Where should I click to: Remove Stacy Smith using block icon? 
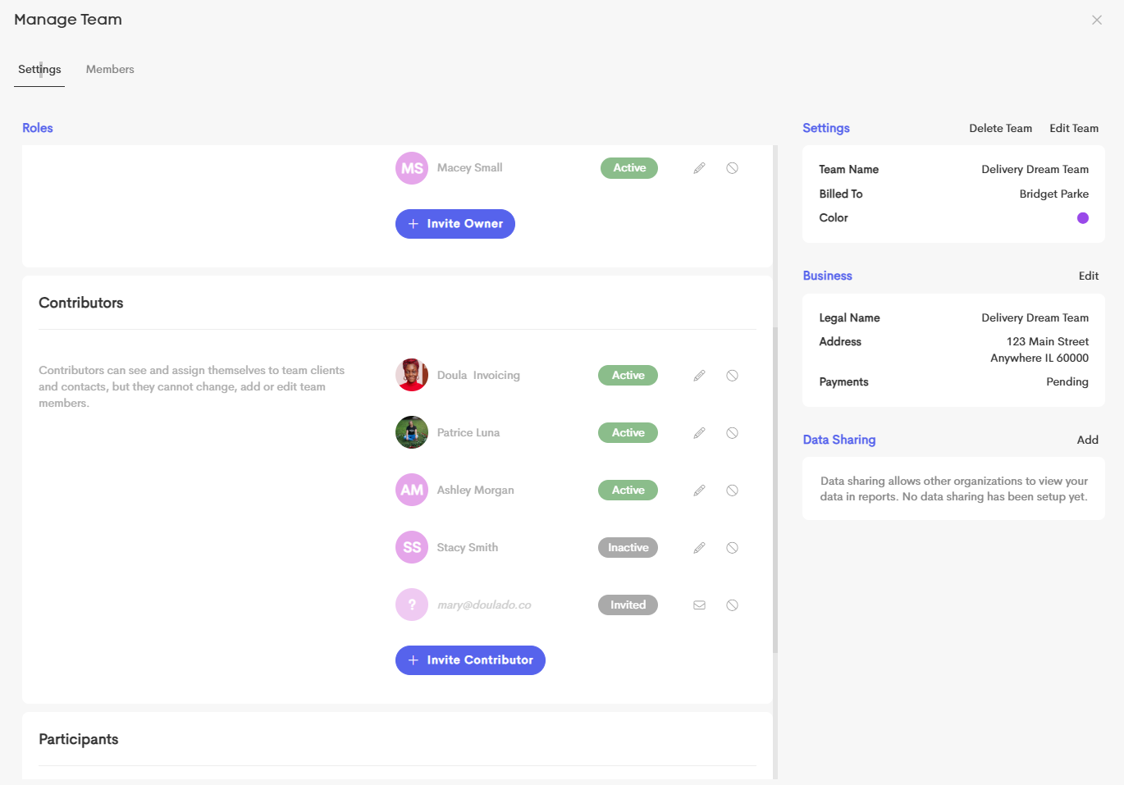click(732, 548)
